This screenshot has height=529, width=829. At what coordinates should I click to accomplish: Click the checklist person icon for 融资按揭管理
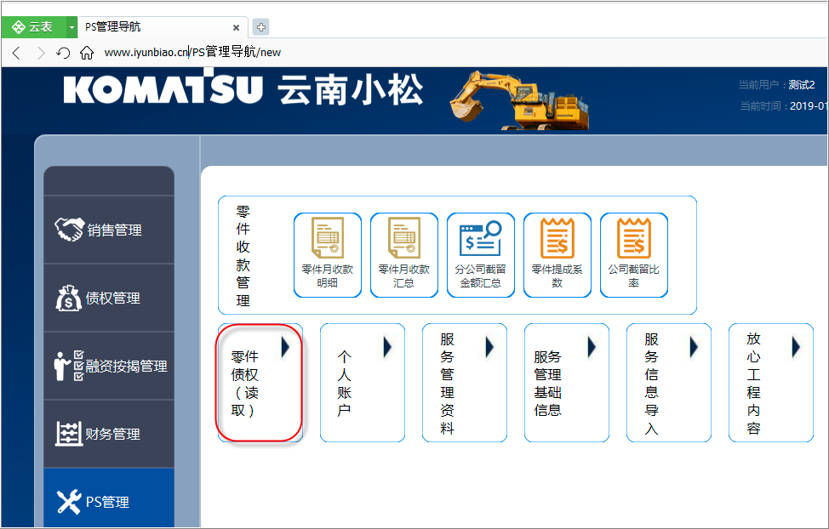click(x=69, y=366)
